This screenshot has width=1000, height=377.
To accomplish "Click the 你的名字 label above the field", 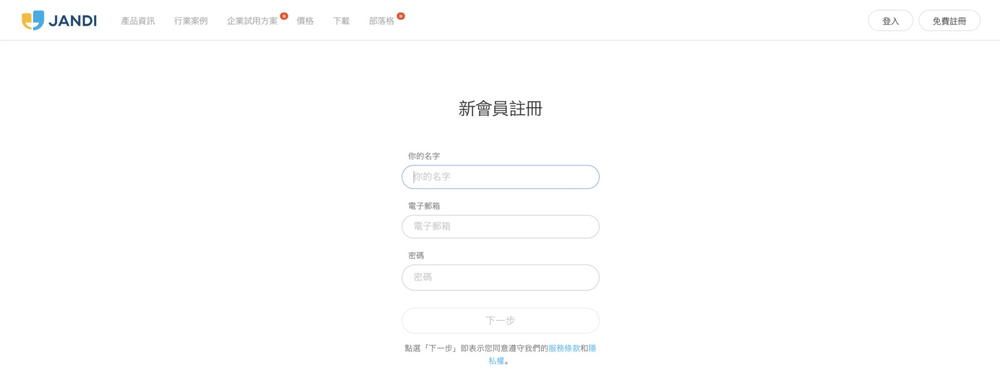I will (x=424, y=156).
